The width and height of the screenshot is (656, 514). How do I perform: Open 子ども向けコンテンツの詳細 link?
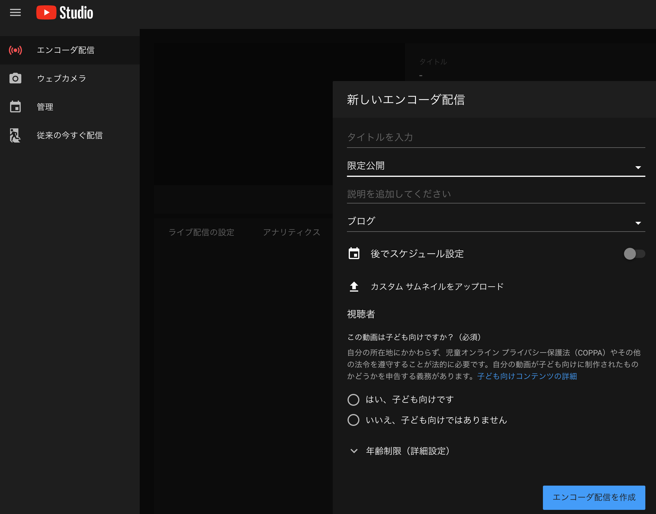[527, 376]
